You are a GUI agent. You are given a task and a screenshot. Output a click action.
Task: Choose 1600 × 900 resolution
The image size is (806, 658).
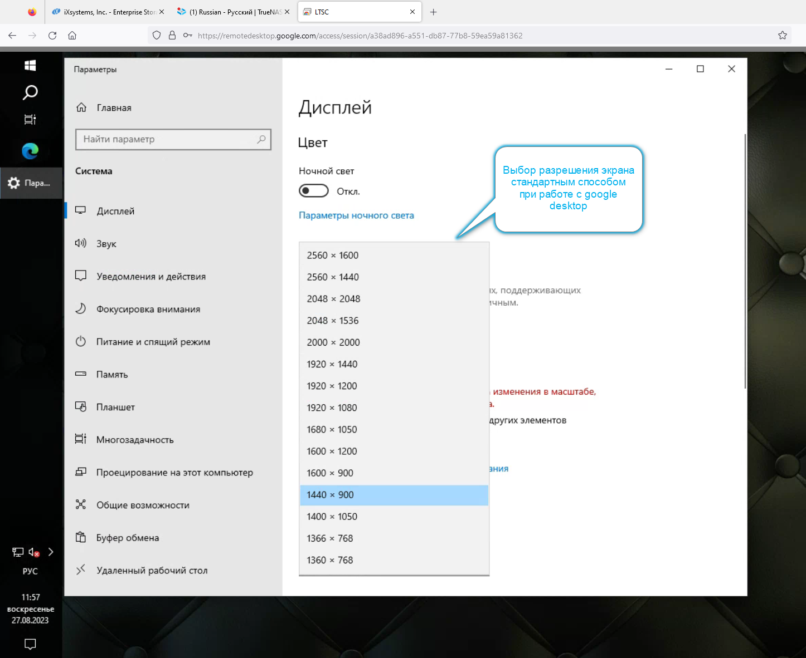coord(394,473)
